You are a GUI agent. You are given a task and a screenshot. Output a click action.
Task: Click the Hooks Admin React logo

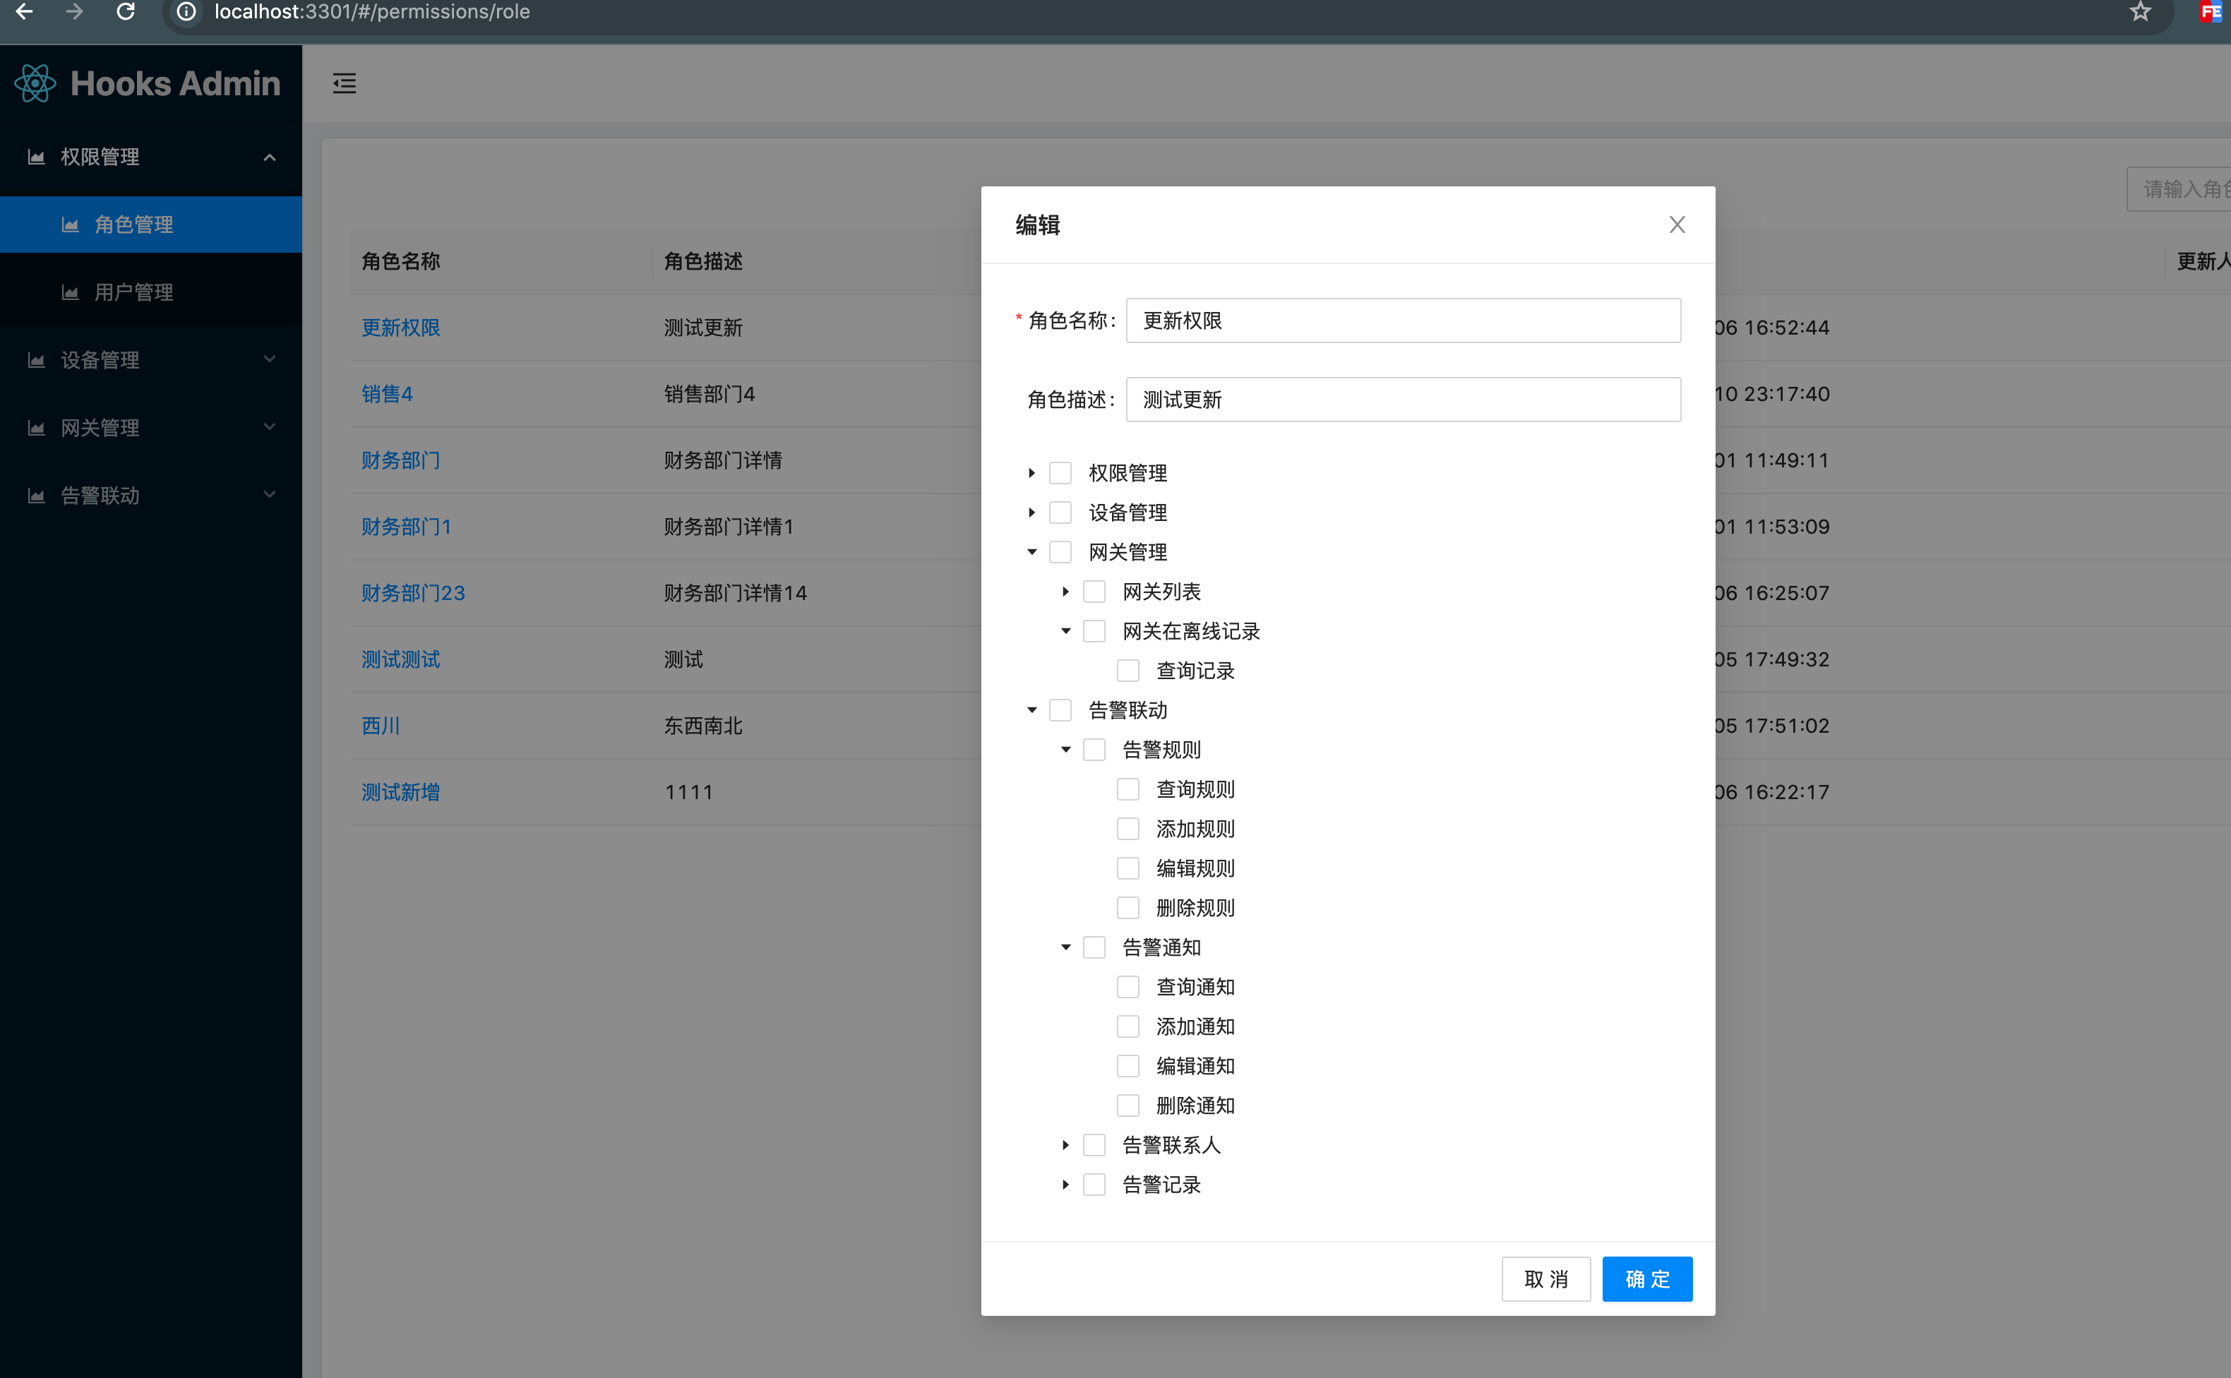[35, 83]
